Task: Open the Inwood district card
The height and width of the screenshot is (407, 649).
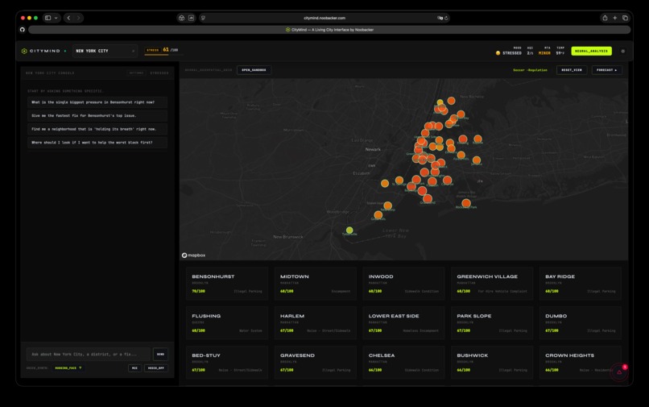Action: pos(403,284)
